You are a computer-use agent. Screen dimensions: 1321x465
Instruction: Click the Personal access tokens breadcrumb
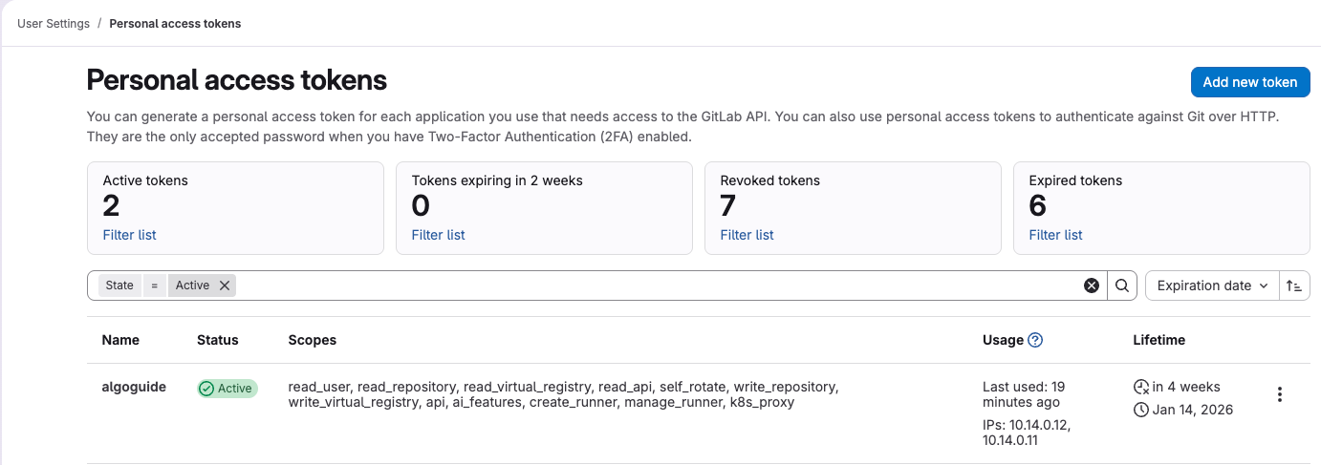pyautogui.click(x=175, y=24)
